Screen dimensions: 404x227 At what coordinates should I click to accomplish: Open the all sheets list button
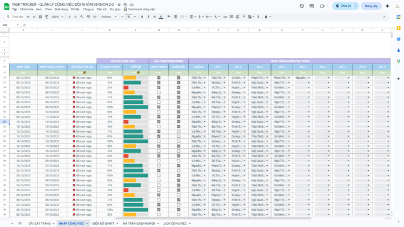tap(20, 224)
